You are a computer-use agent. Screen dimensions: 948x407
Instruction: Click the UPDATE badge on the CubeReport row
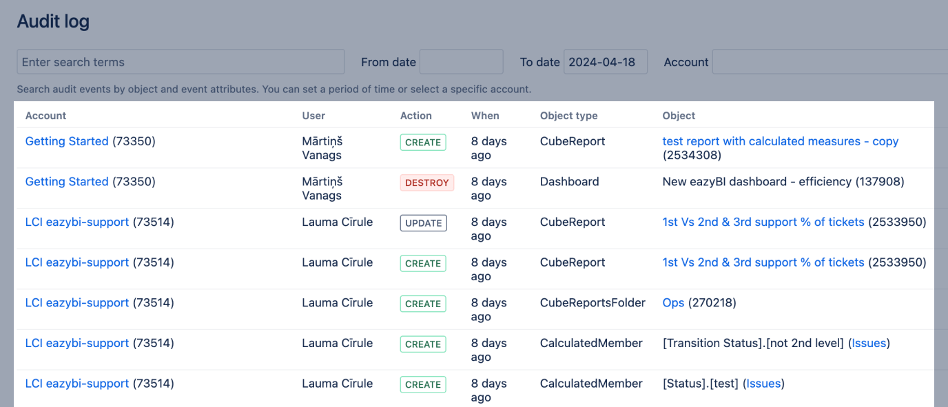pyautogui.click(x=422, y=222)
